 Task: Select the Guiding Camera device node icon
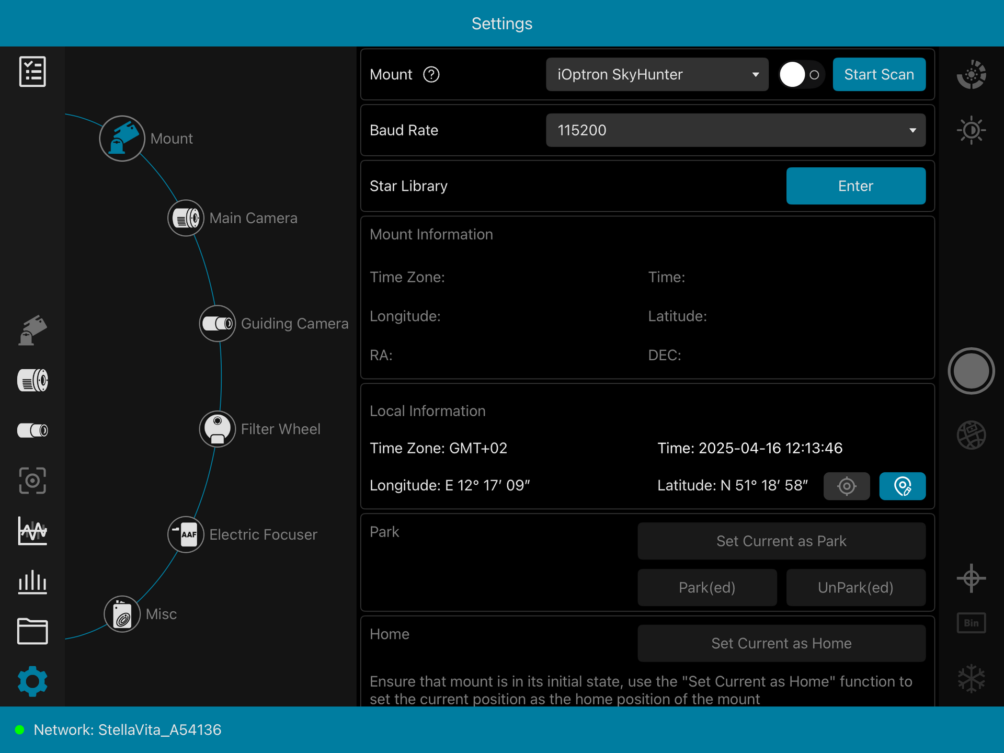(x=217, y=324)
